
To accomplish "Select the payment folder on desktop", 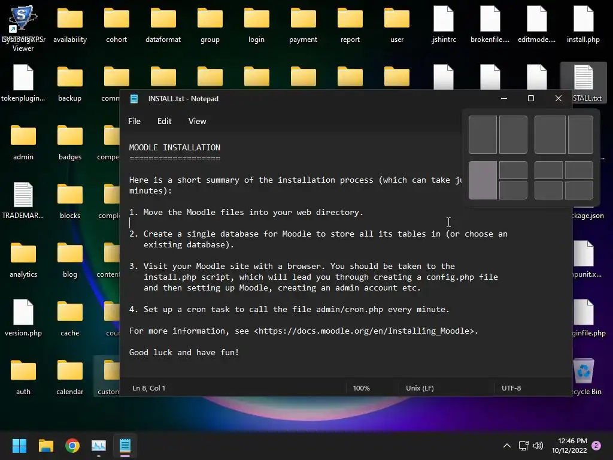I will point(304,25).
